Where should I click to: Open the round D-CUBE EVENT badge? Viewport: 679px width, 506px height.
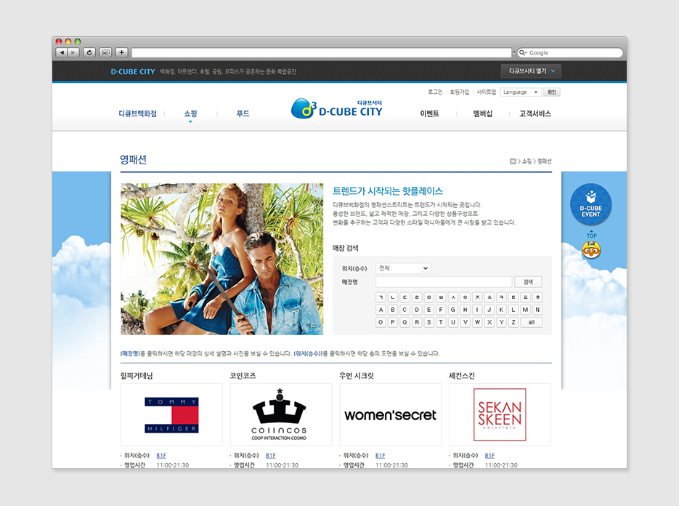590,205
